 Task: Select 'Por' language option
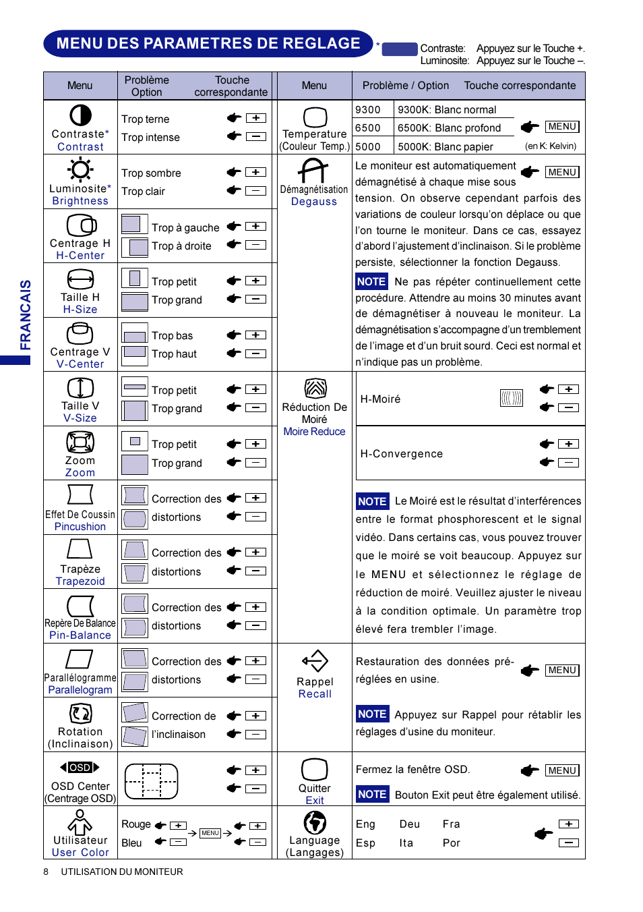[x=452, y=843]
